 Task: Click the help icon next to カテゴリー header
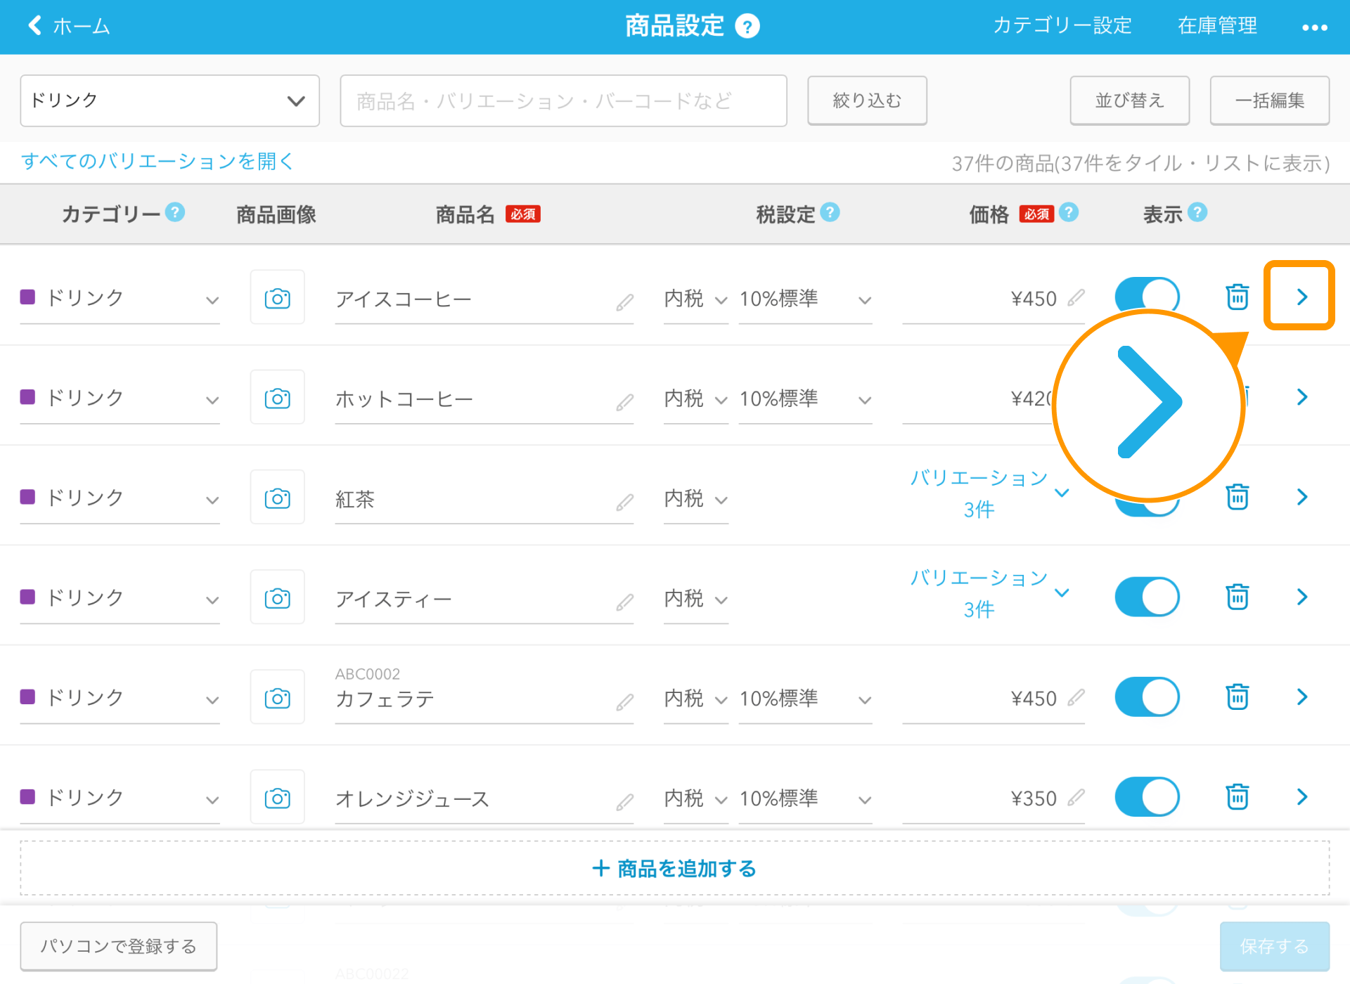[175, 212]
